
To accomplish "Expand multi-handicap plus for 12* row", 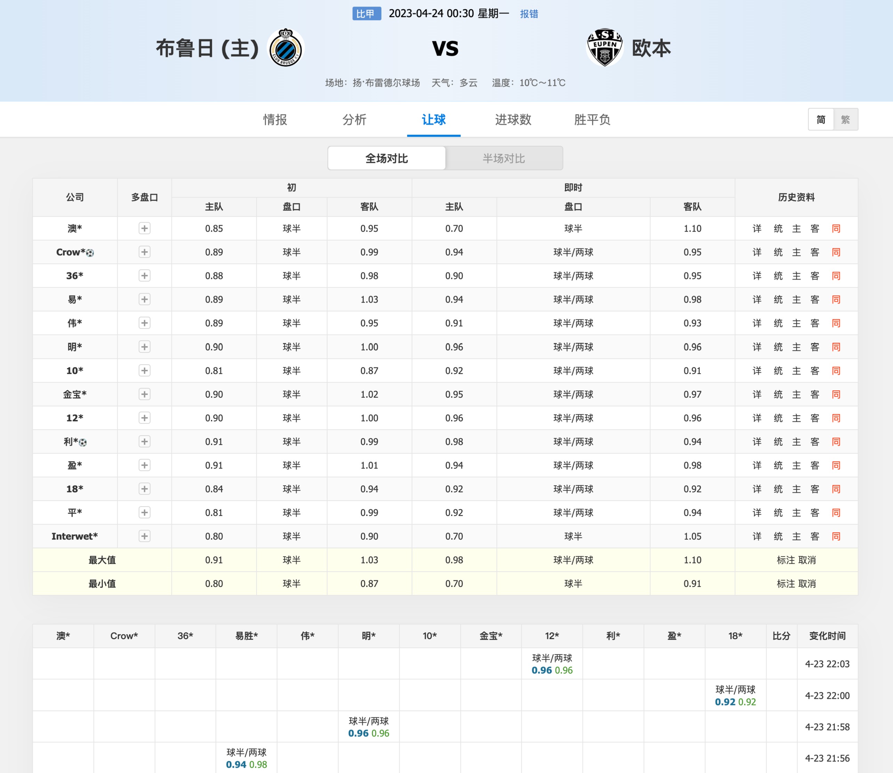I will coord(144,418).
